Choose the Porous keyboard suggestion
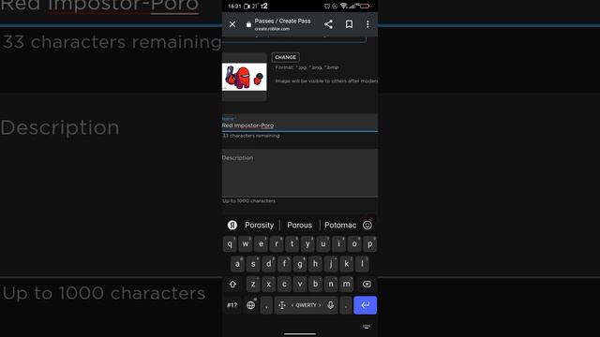 (x=299, y=226)
